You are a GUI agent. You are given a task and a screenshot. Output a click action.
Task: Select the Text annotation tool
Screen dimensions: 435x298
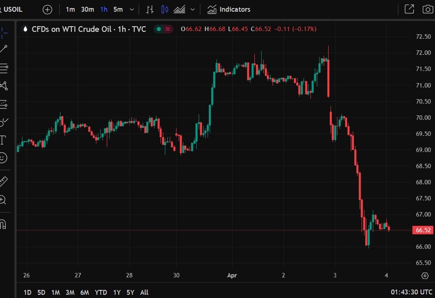click(x=3, y=140)
